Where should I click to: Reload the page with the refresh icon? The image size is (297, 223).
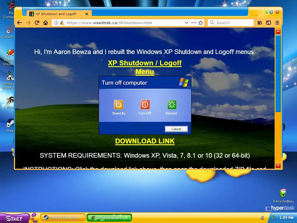pyautogui.click(x=37, y=23)
